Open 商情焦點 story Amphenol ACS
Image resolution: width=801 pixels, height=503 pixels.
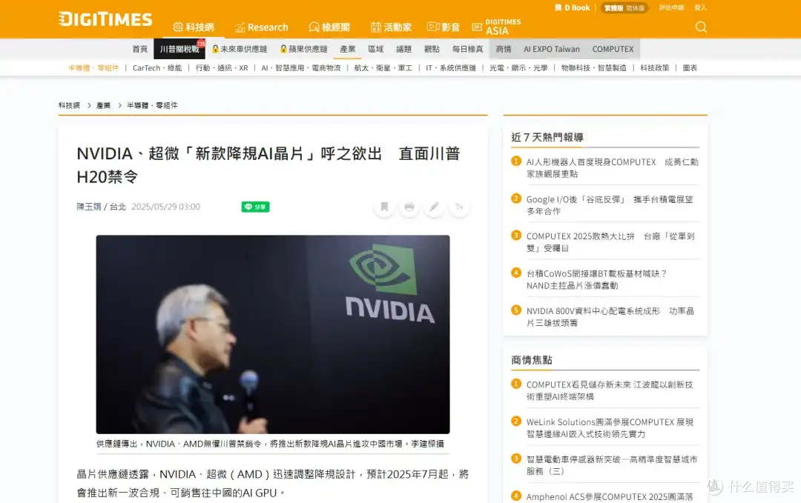coord(610,497)
